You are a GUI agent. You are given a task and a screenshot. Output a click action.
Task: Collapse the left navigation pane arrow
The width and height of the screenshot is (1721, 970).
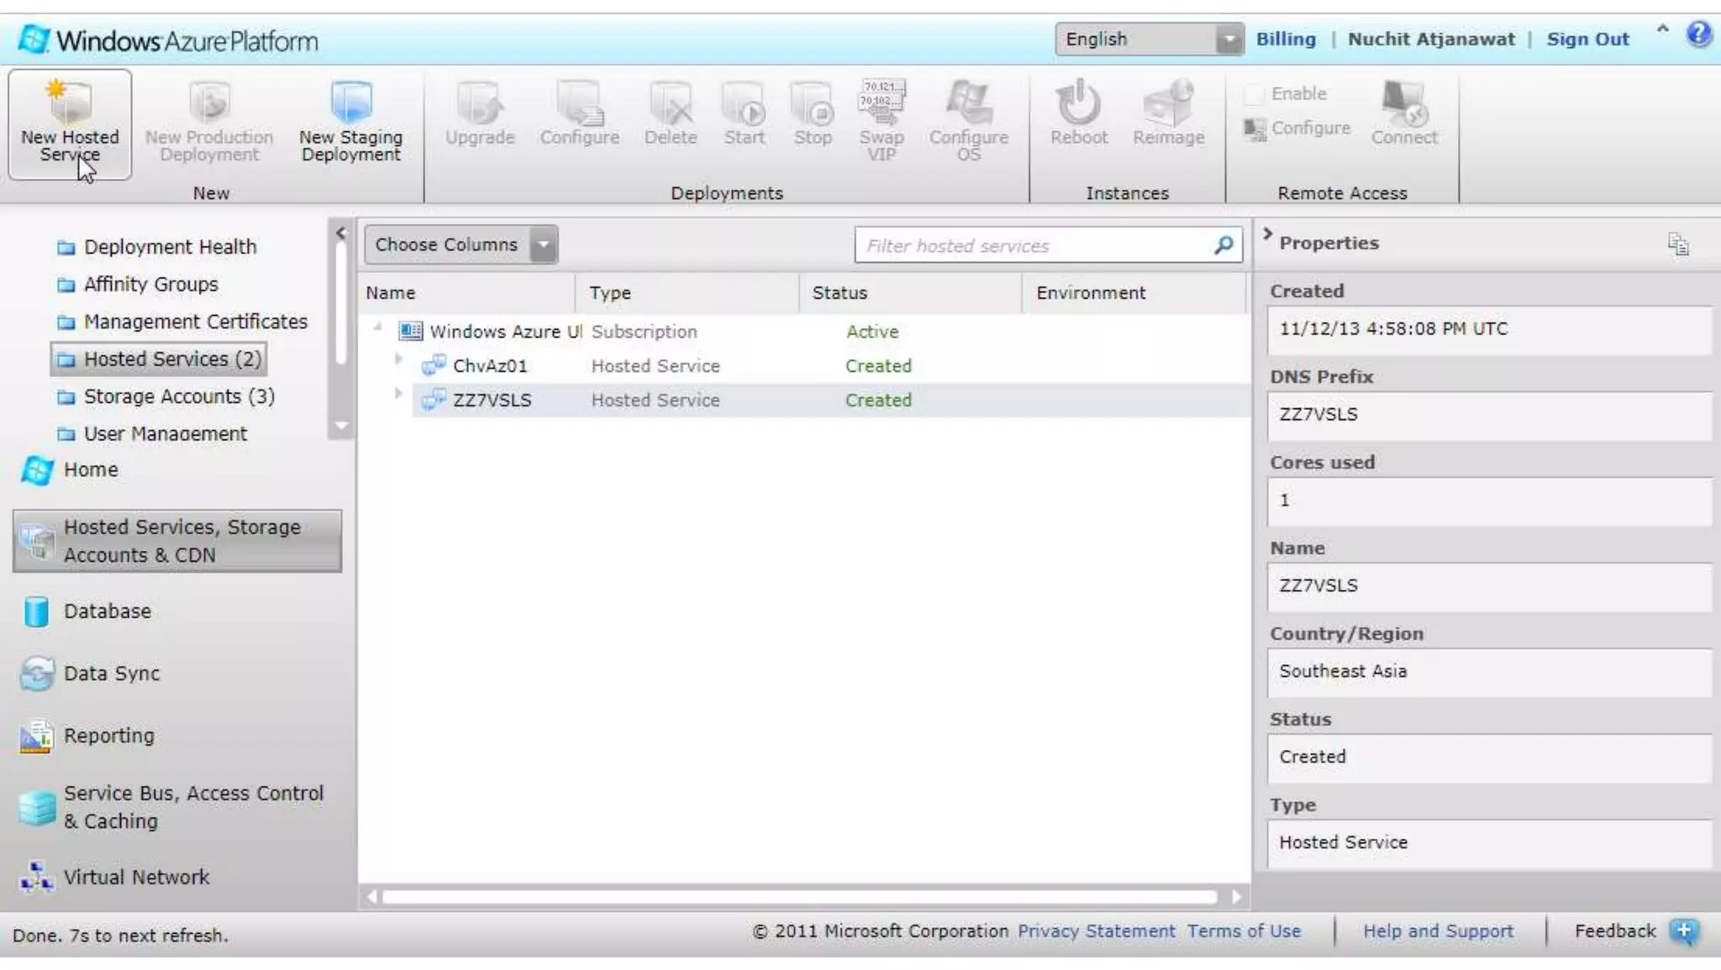(340, 233)
